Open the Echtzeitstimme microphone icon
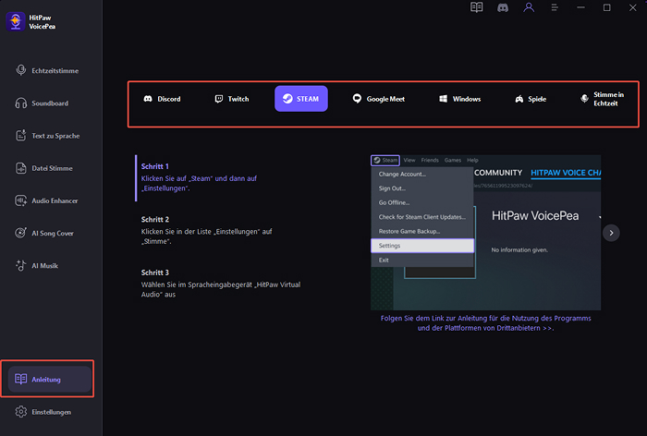This screenshot has height=436, width=647. click(x=20, y=70)
